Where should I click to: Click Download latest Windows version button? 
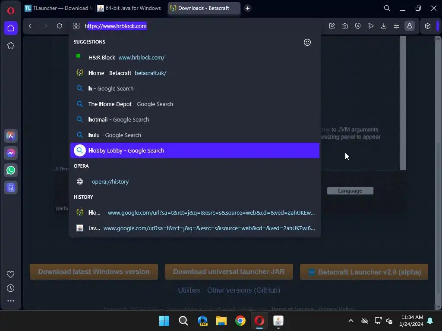(94, 272)
